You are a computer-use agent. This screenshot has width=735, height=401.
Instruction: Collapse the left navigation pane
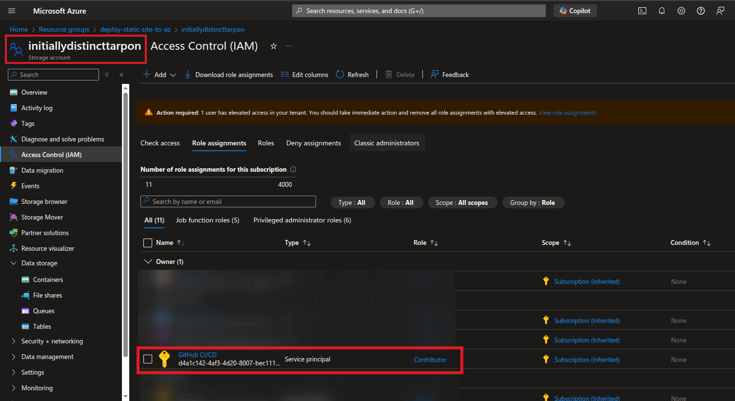[121, 75]
